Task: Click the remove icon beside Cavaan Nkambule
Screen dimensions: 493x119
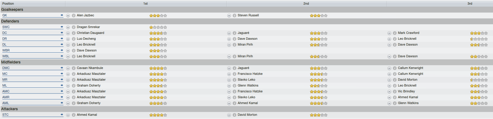Action: 68,68
